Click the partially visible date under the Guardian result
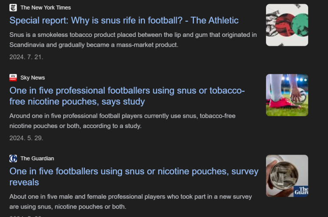Image resolution: width=328 pixels, height=217 pixels. [25, 216]
